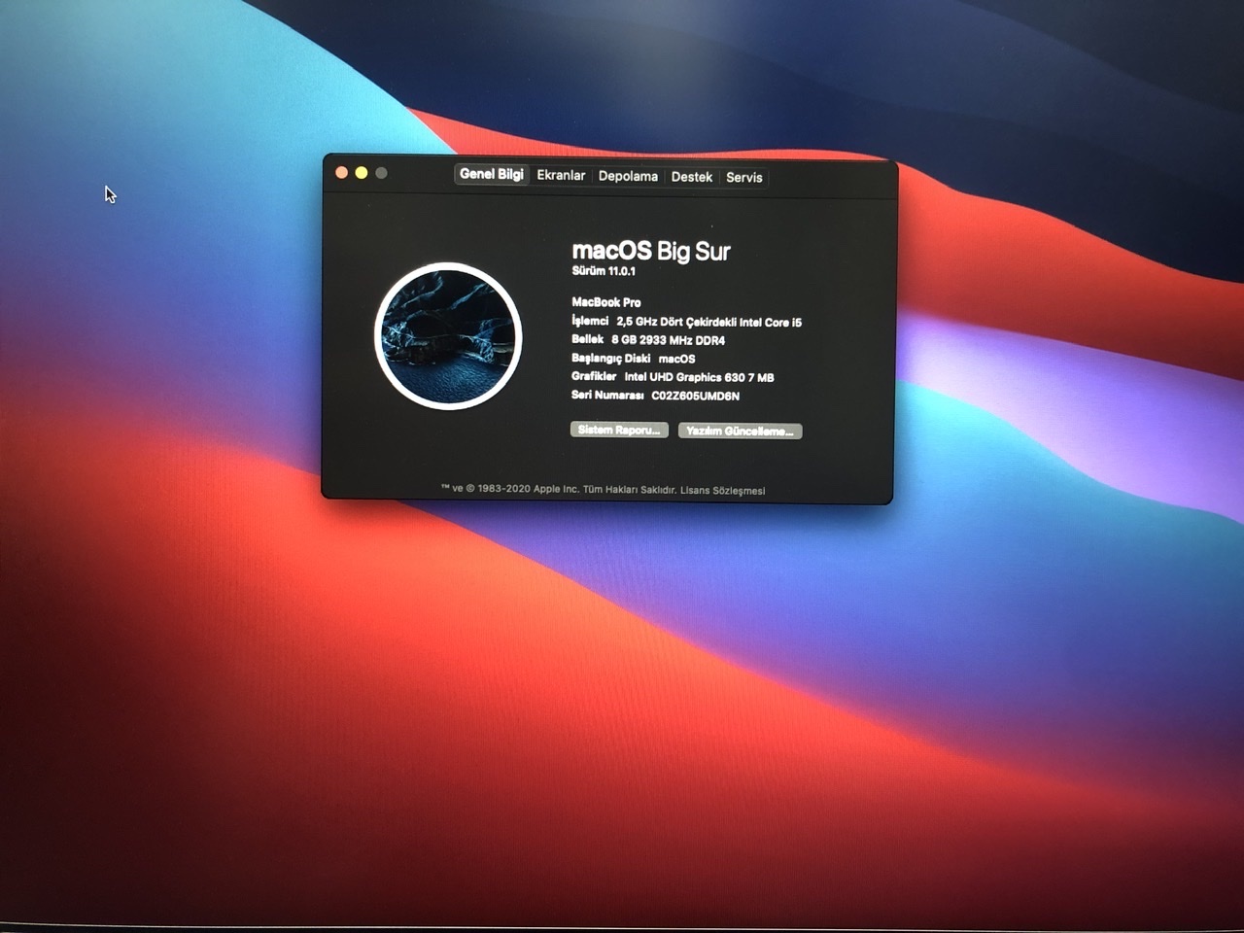This screenshot has height=933, width=1244.
Task: Click the macOS Big Sur circular logo
Action: click(448, 336)
